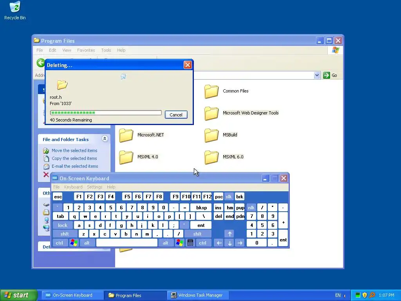Click the up arrow key on On-Screen Keyboard
Image resolution: width=401 pixels, height=301 pixels.
pos(229,234)
